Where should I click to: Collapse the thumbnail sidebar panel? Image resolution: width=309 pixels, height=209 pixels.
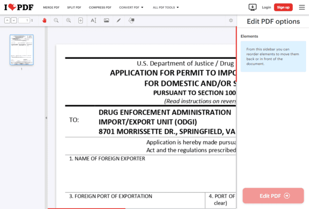[46, 118]
